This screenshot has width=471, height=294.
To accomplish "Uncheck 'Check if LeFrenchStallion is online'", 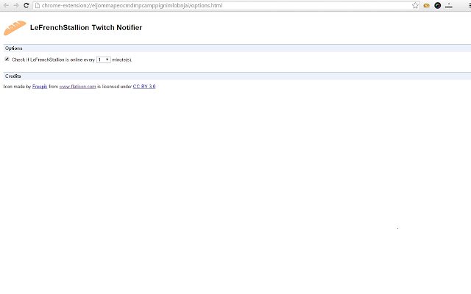I will [7, 59].
